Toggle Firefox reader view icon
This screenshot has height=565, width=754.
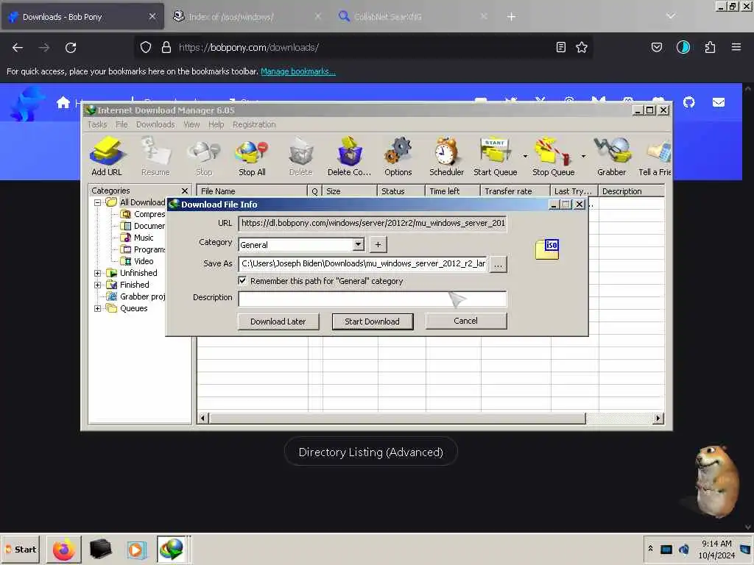click(x=560, y=47)
